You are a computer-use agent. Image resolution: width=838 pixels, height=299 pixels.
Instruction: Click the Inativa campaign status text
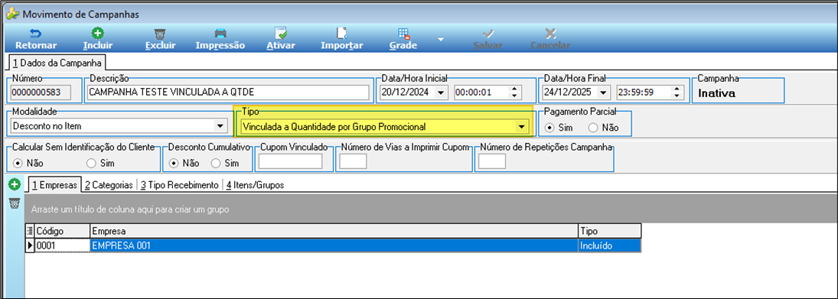point(716,94)
